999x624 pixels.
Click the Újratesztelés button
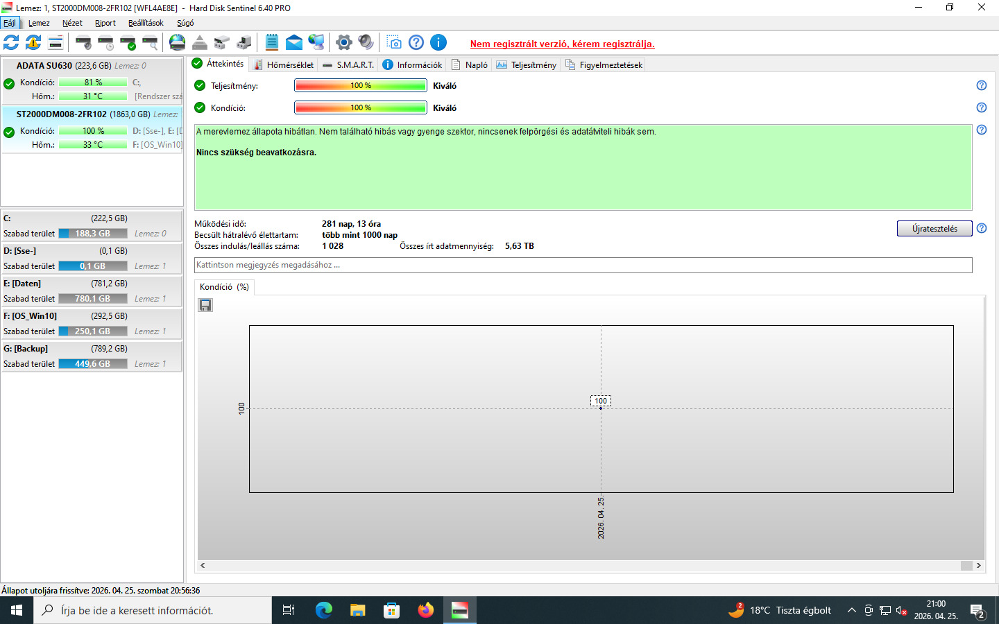934,229
